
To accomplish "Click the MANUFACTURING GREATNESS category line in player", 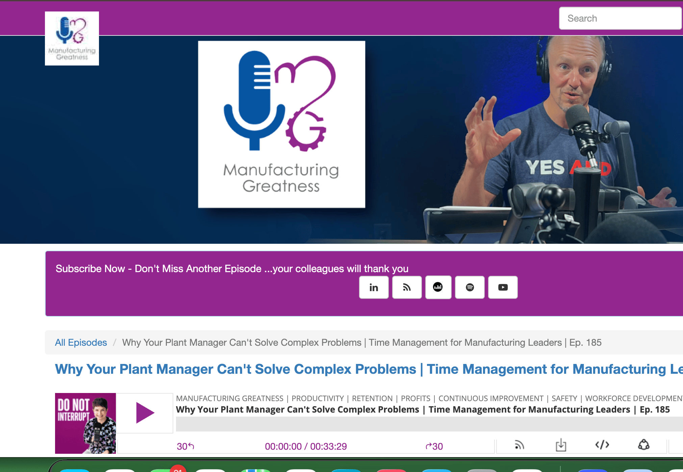I will pos(429,398).
